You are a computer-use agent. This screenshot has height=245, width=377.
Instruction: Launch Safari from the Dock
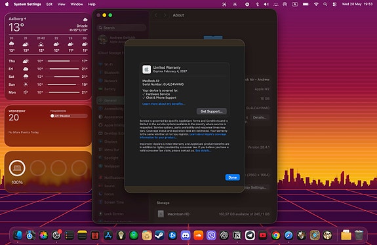tap(288, 235)
